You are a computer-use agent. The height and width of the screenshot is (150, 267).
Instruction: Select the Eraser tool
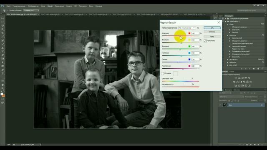point(3,55)
